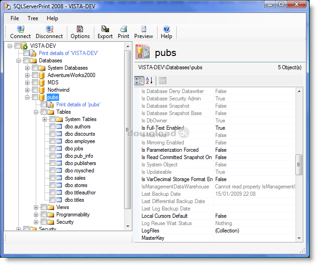Screen dimensions: 317x265
Task: Check the Tables folder checkbox
Action: (44, 112)
